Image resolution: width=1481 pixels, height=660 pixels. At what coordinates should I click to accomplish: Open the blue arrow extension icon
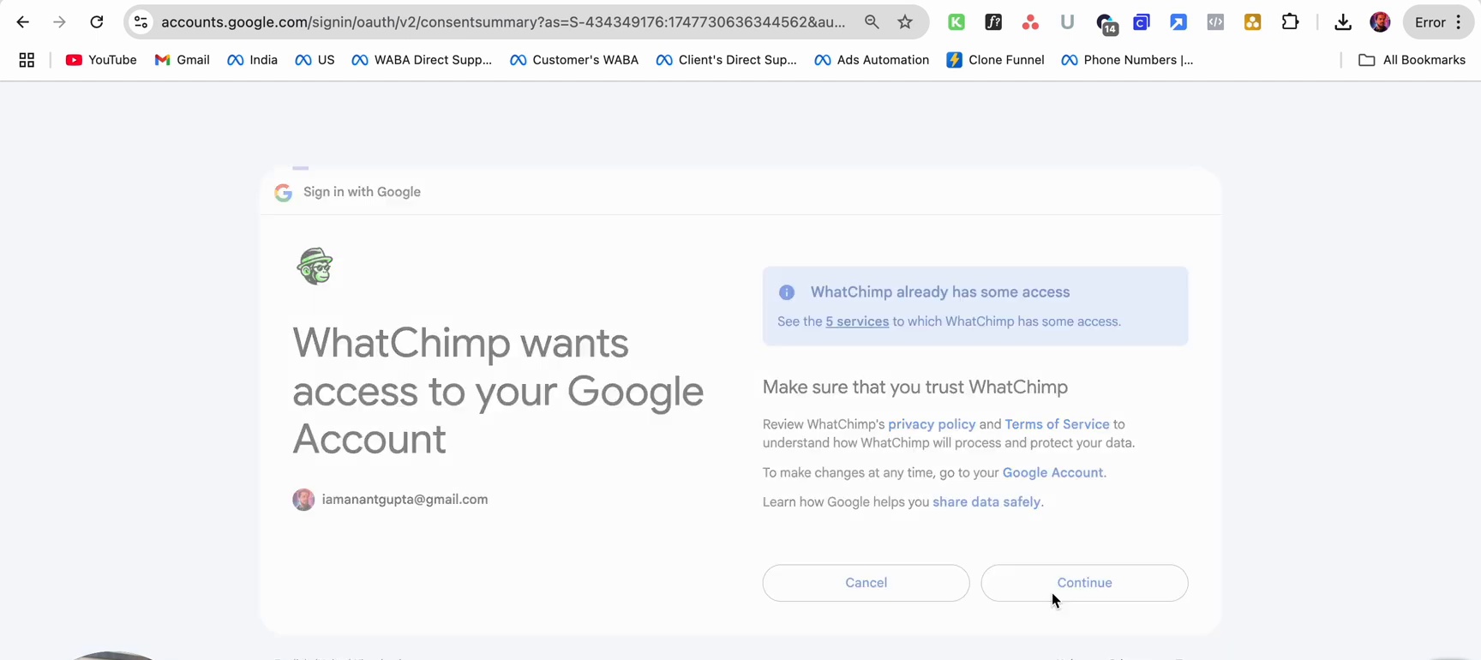[1178, 22]
